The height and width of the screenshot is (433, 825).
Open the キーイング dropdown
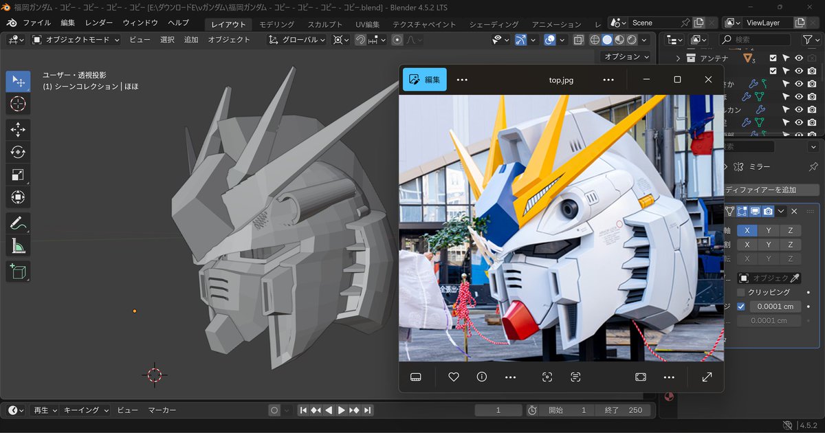pos(86,410)
